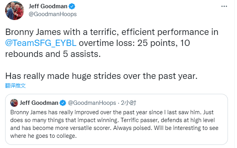Open the three-dot more options menu
The height and width of the screenshot is (148, 237).
pos(224,6)
